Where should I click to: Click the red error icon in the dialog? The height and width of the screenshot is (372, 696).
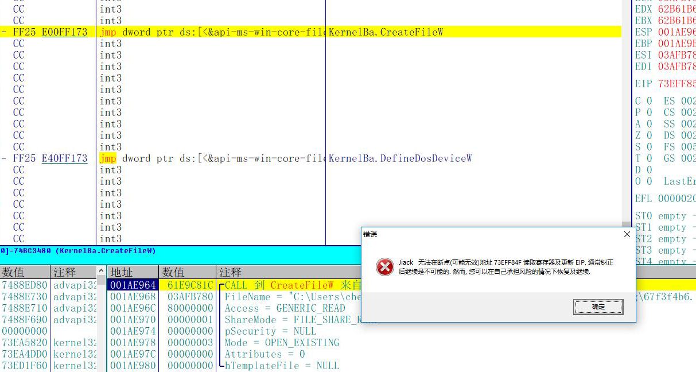[x=384, y=267]
